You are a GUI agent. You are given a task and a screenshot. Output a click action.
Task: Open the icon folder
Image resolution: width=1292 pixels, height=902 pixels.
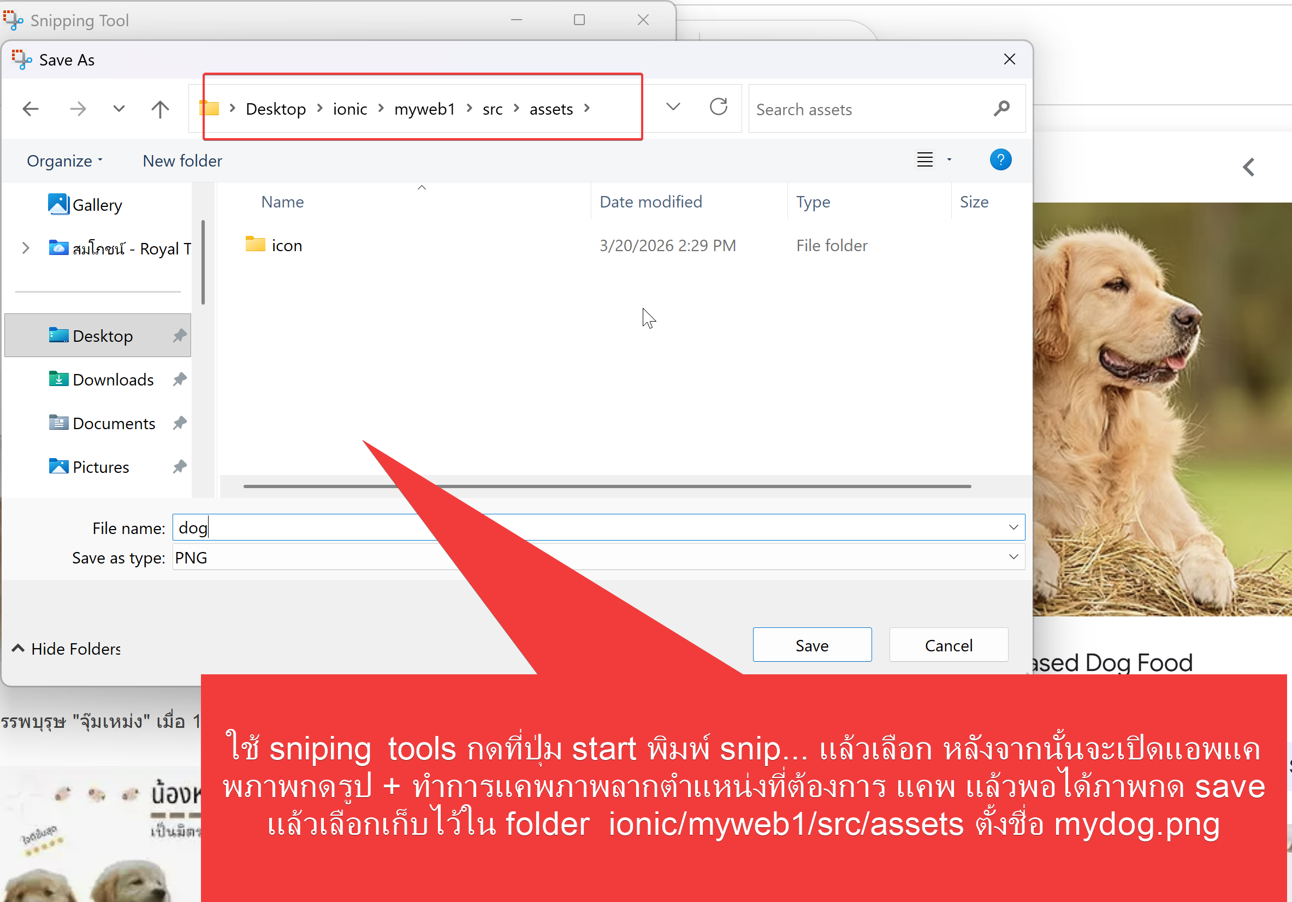287,245
